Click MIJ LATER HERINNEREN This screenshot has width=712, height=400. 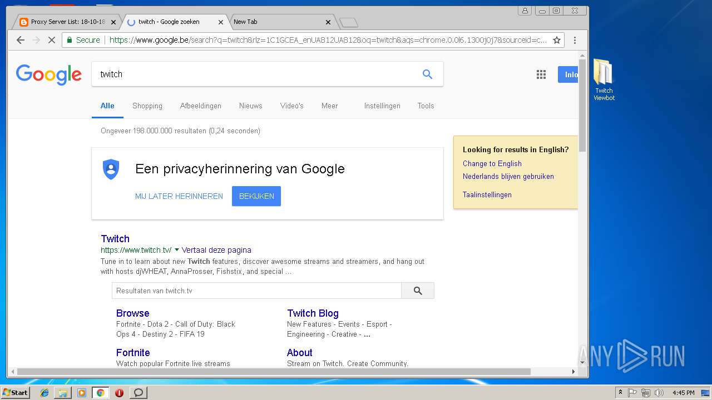click(x=179, y=196)
